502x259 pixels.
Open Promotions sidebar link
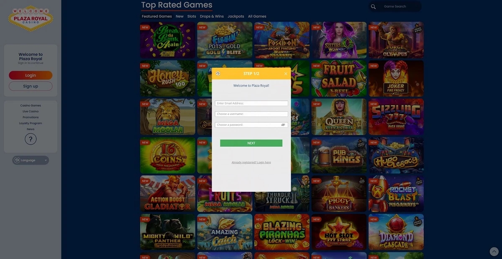(31, 117)
